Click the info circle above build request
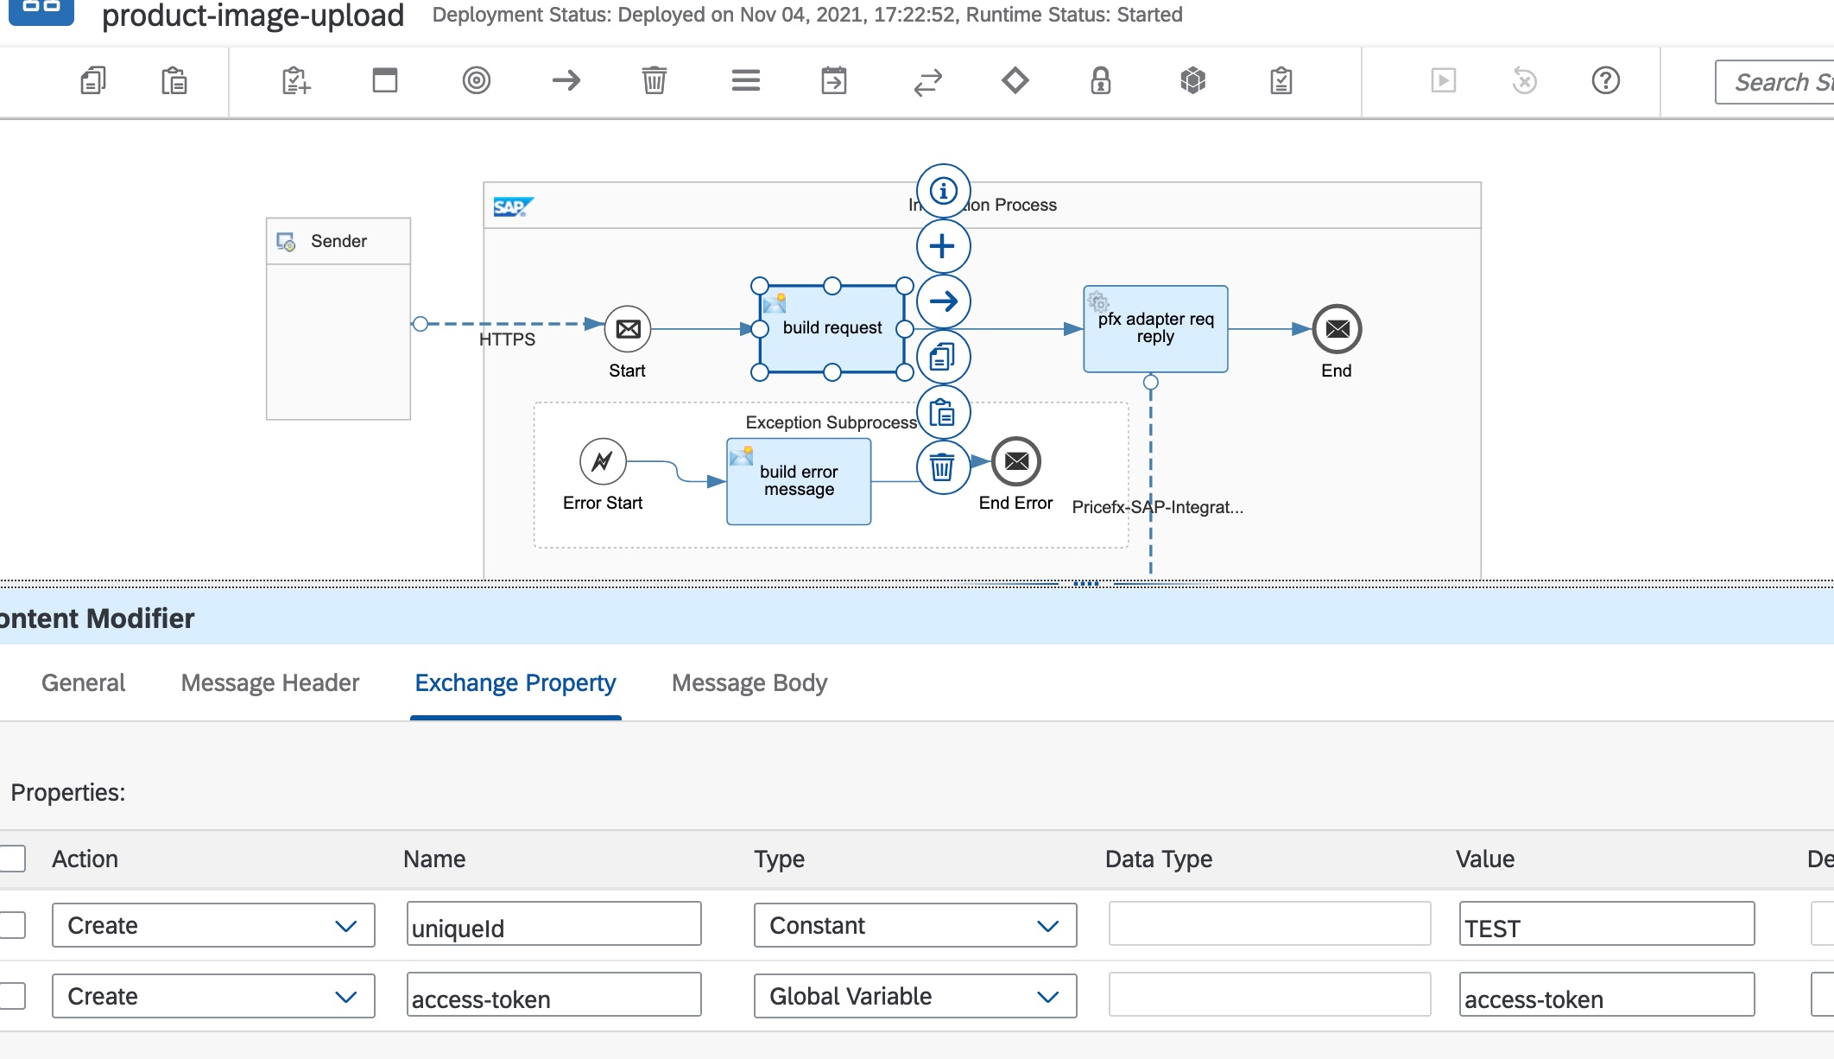 (x=943, y=191)
